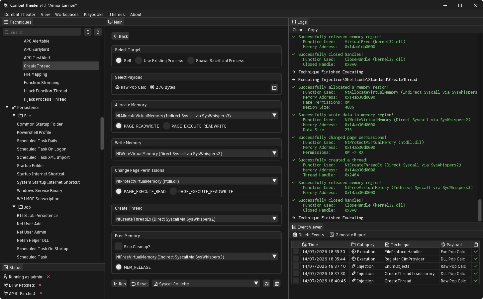Screen dimensions: 483x299
Task: Click success checkmark in FileProtocolHandler row
Action: 476,252
